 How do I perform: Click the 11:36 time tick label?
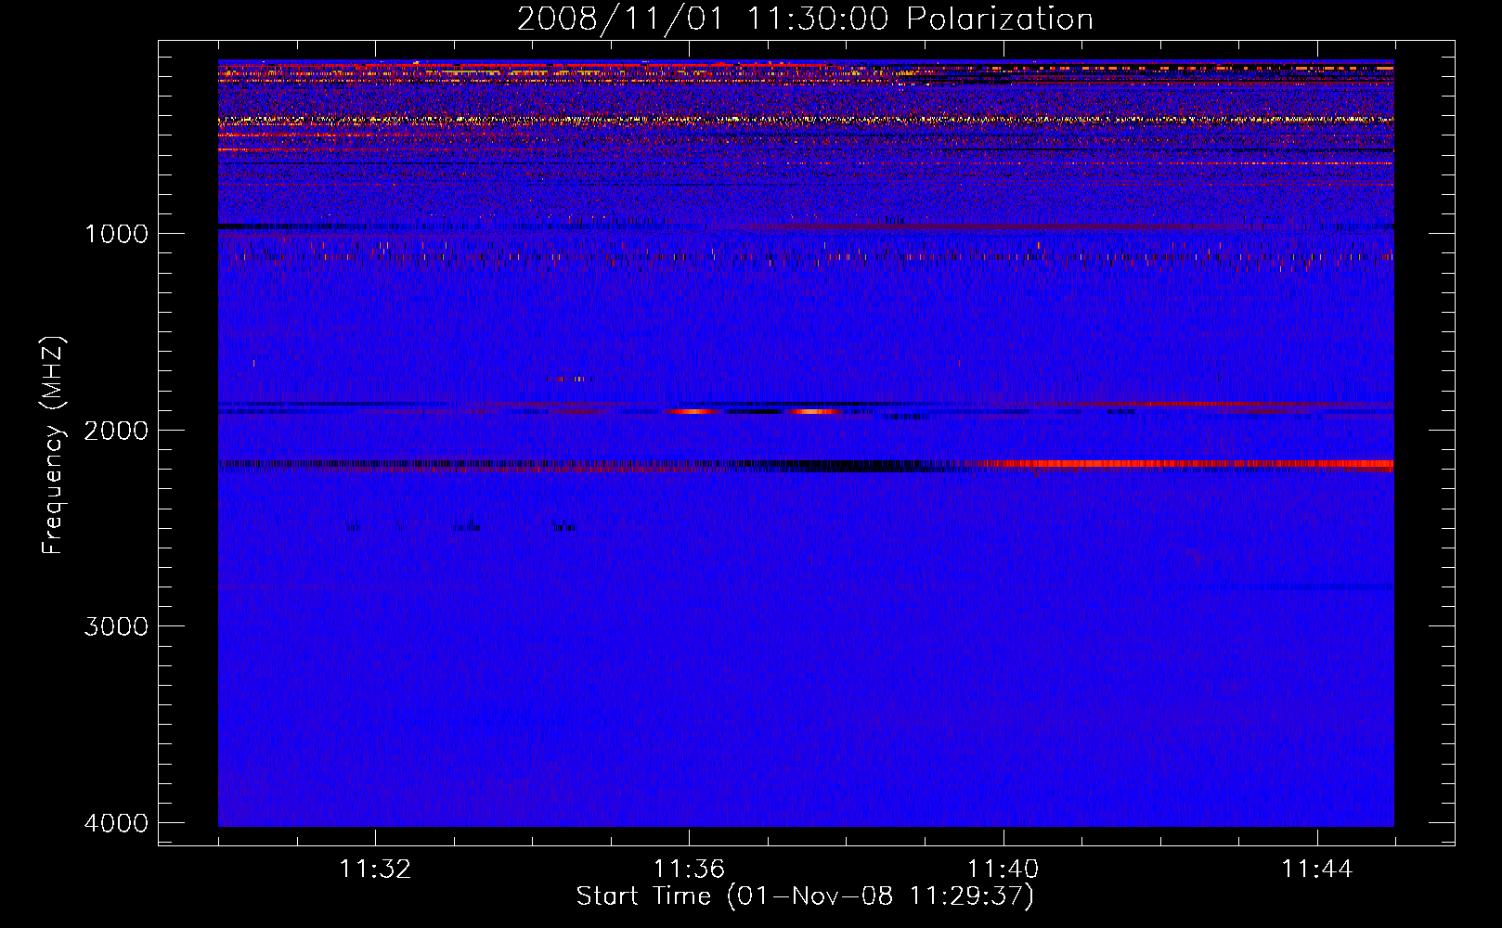[689, 870]
